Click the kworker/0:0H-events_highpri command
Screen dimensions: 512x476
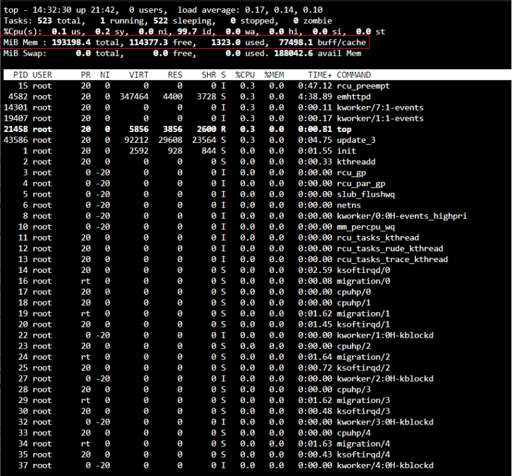point(402,216)
